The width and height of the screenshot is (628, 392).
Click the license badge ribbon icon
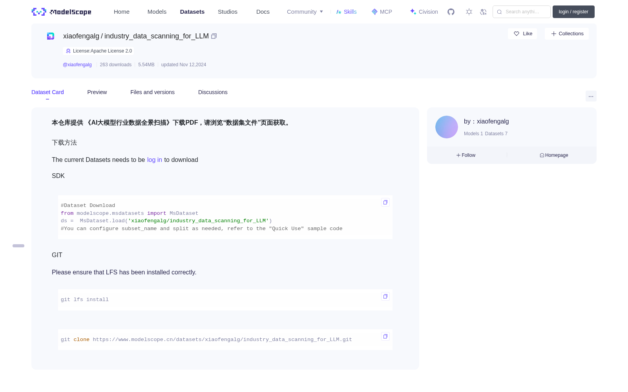coord(68,51)
